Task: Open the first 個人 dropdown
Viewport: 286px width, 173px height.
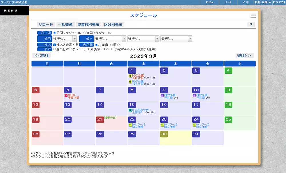Action: 110,38
